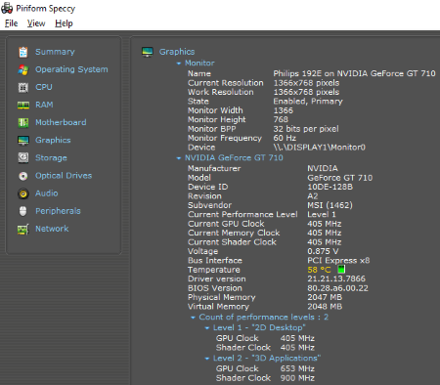The image size is (440, 385).
Task: Click the RAM module icon
Action: [x=23, y=106]
